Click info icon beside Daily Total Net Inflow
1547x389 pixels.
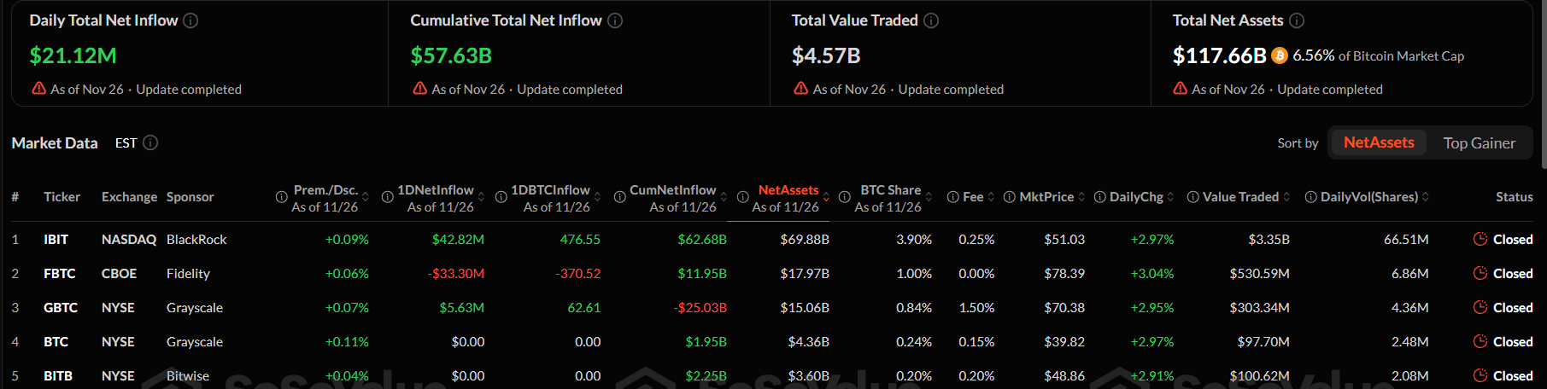click(x=191, y=20)
